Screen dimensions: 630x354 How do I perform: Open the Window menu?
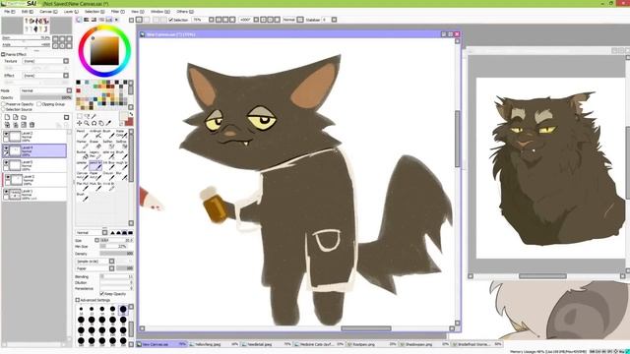[159, 12]
